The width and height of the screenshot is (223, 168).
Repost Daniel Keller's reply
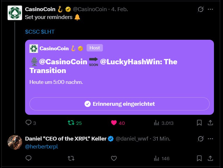click(x=71, y=158)
